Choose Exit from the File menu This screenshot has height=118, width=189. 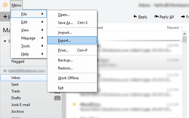coord(72,88)
